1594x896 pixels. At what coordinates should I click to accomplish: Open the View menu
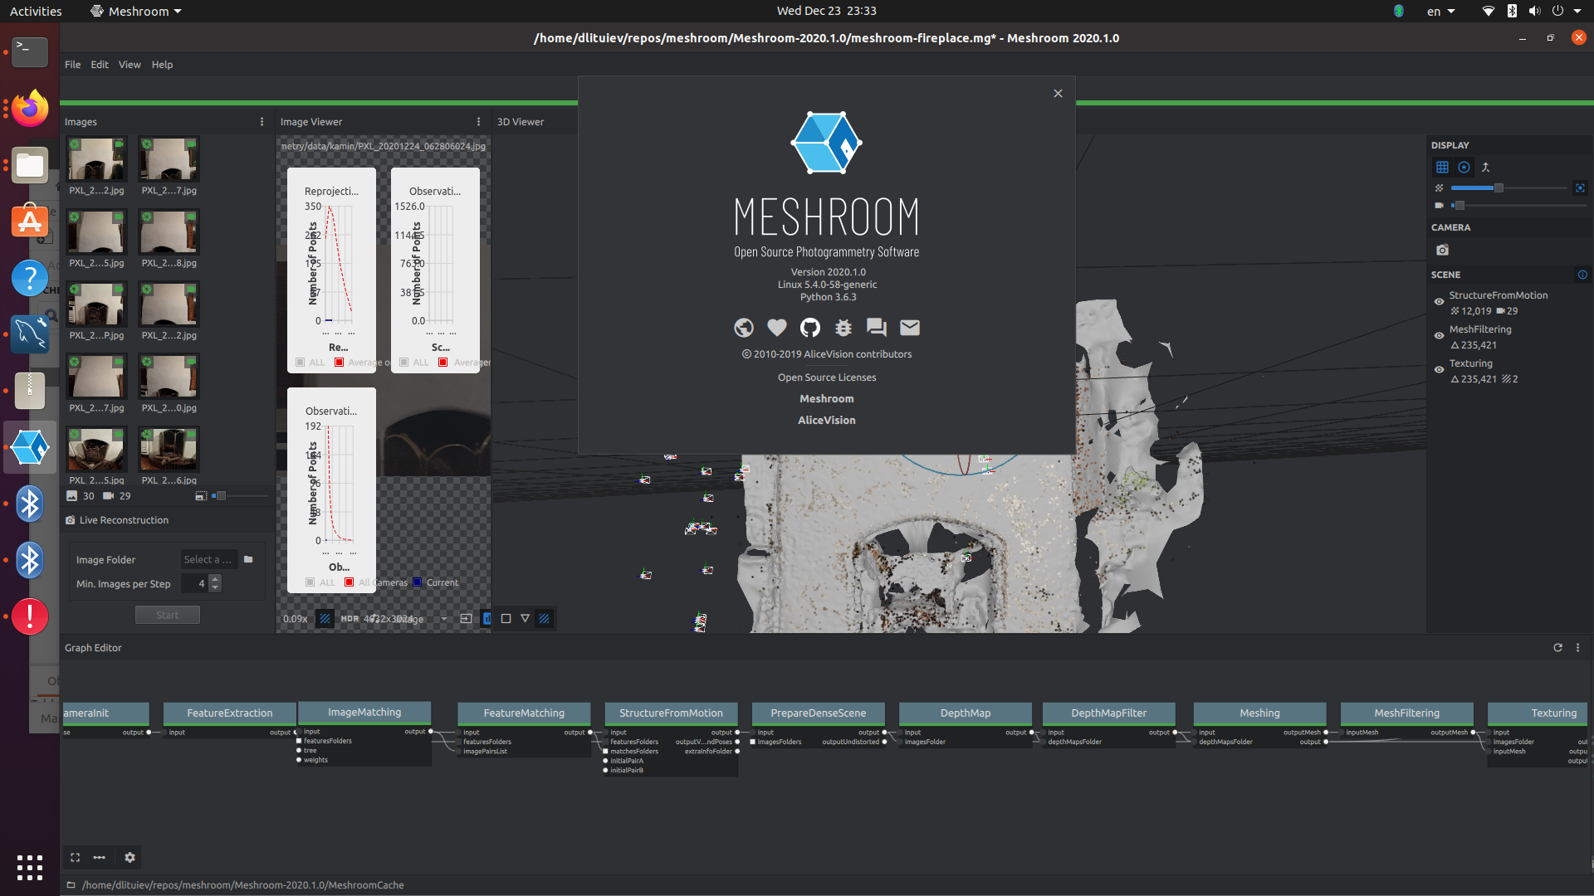[x=130, y=65]
